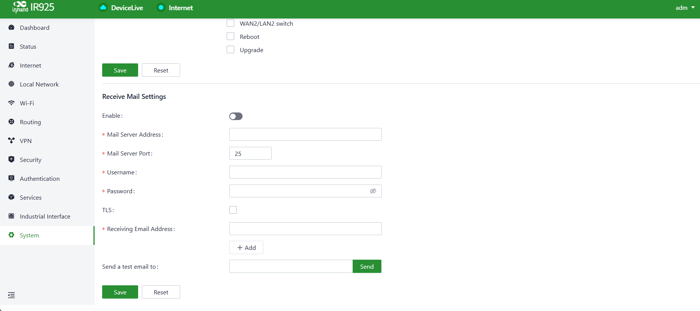
Task: Collapse the sidebar with the menu-fold icon
Action: coord(11,295)
